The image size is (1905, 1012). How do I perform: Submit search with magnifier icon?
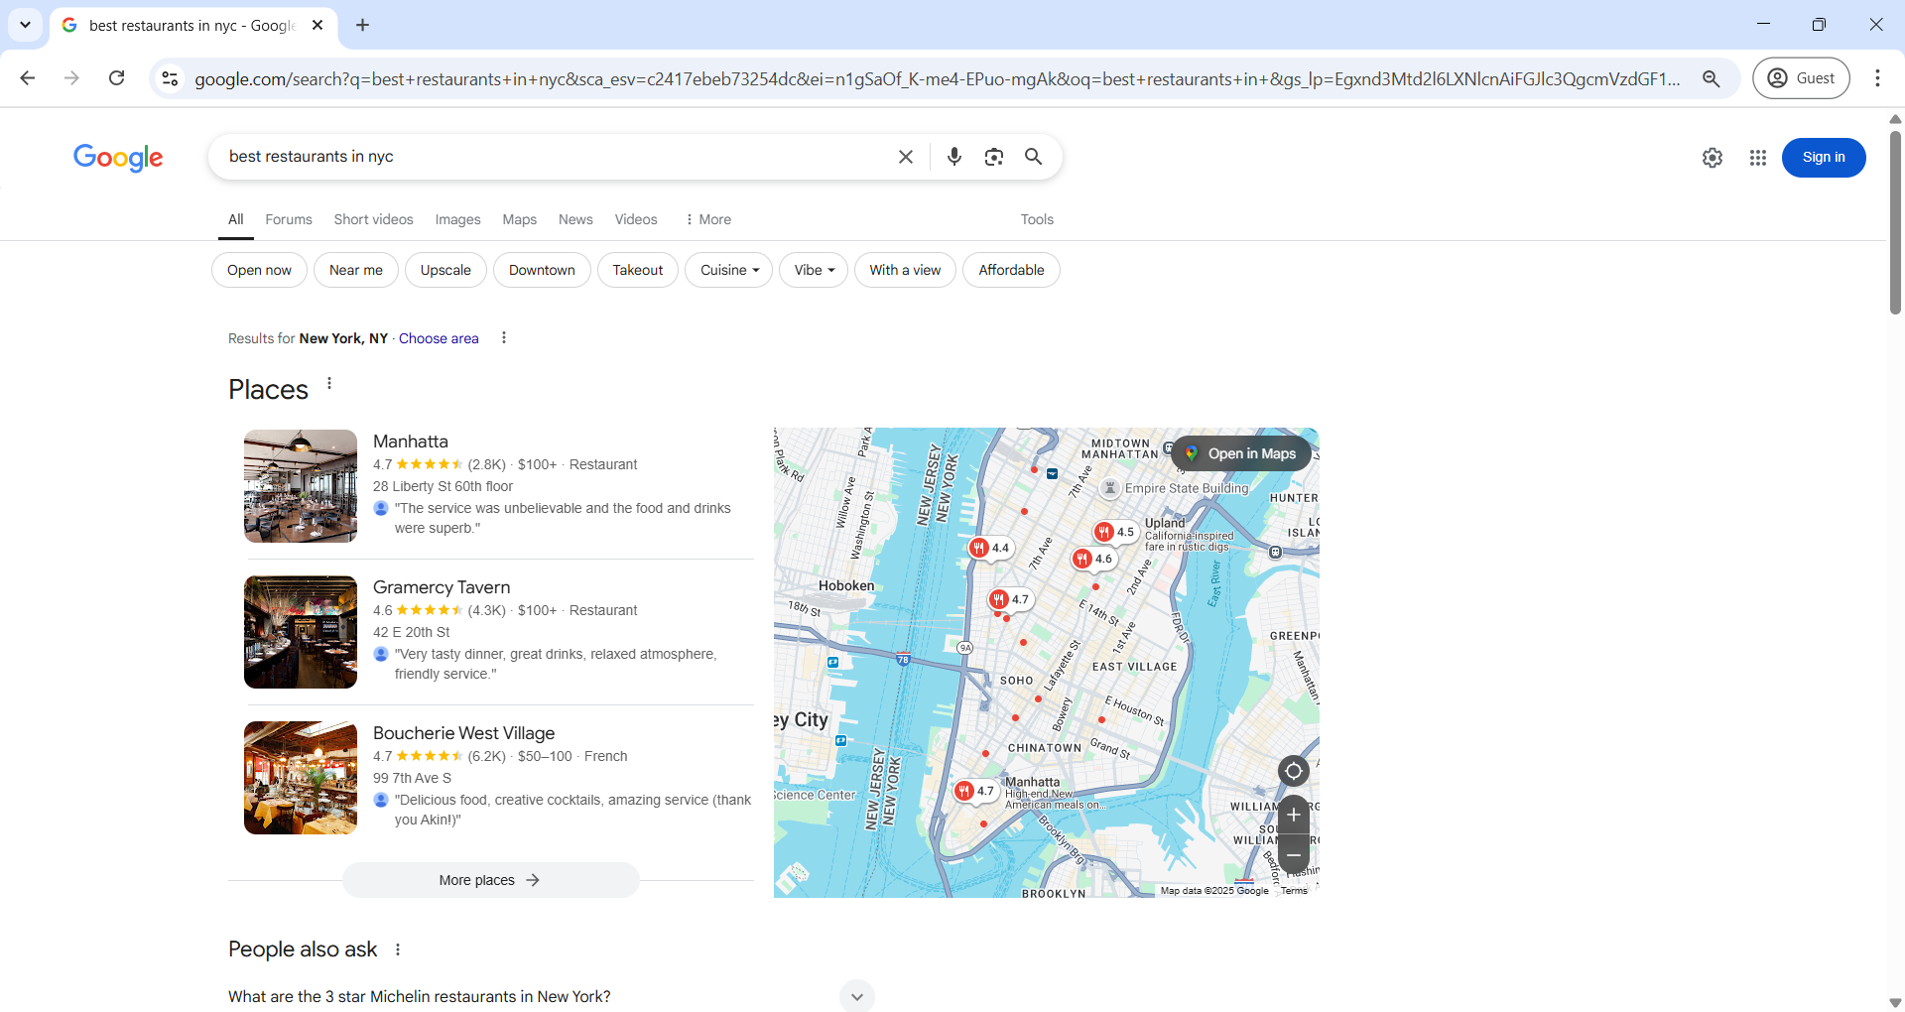click(x=1033, y=157)
